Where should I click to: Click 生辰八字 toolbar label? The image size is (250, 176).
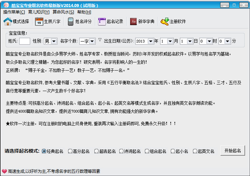click(x=52, y=21)
